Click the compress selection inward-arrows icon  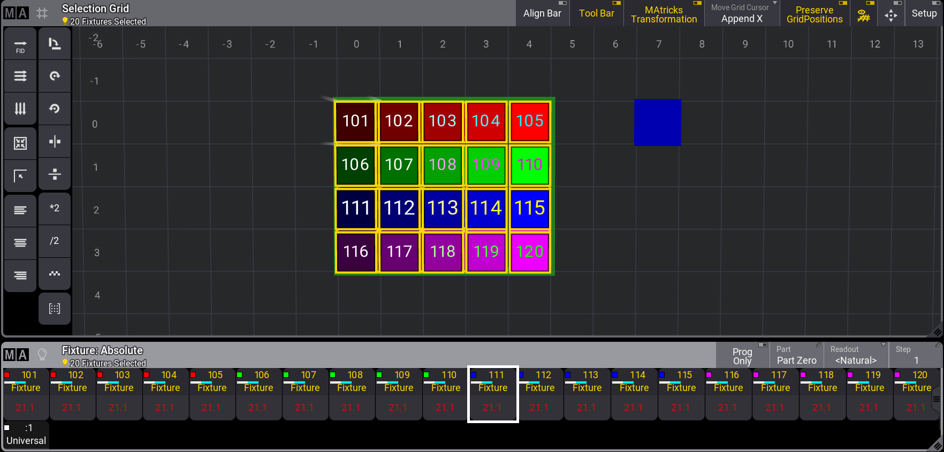[x=20, y=143]
